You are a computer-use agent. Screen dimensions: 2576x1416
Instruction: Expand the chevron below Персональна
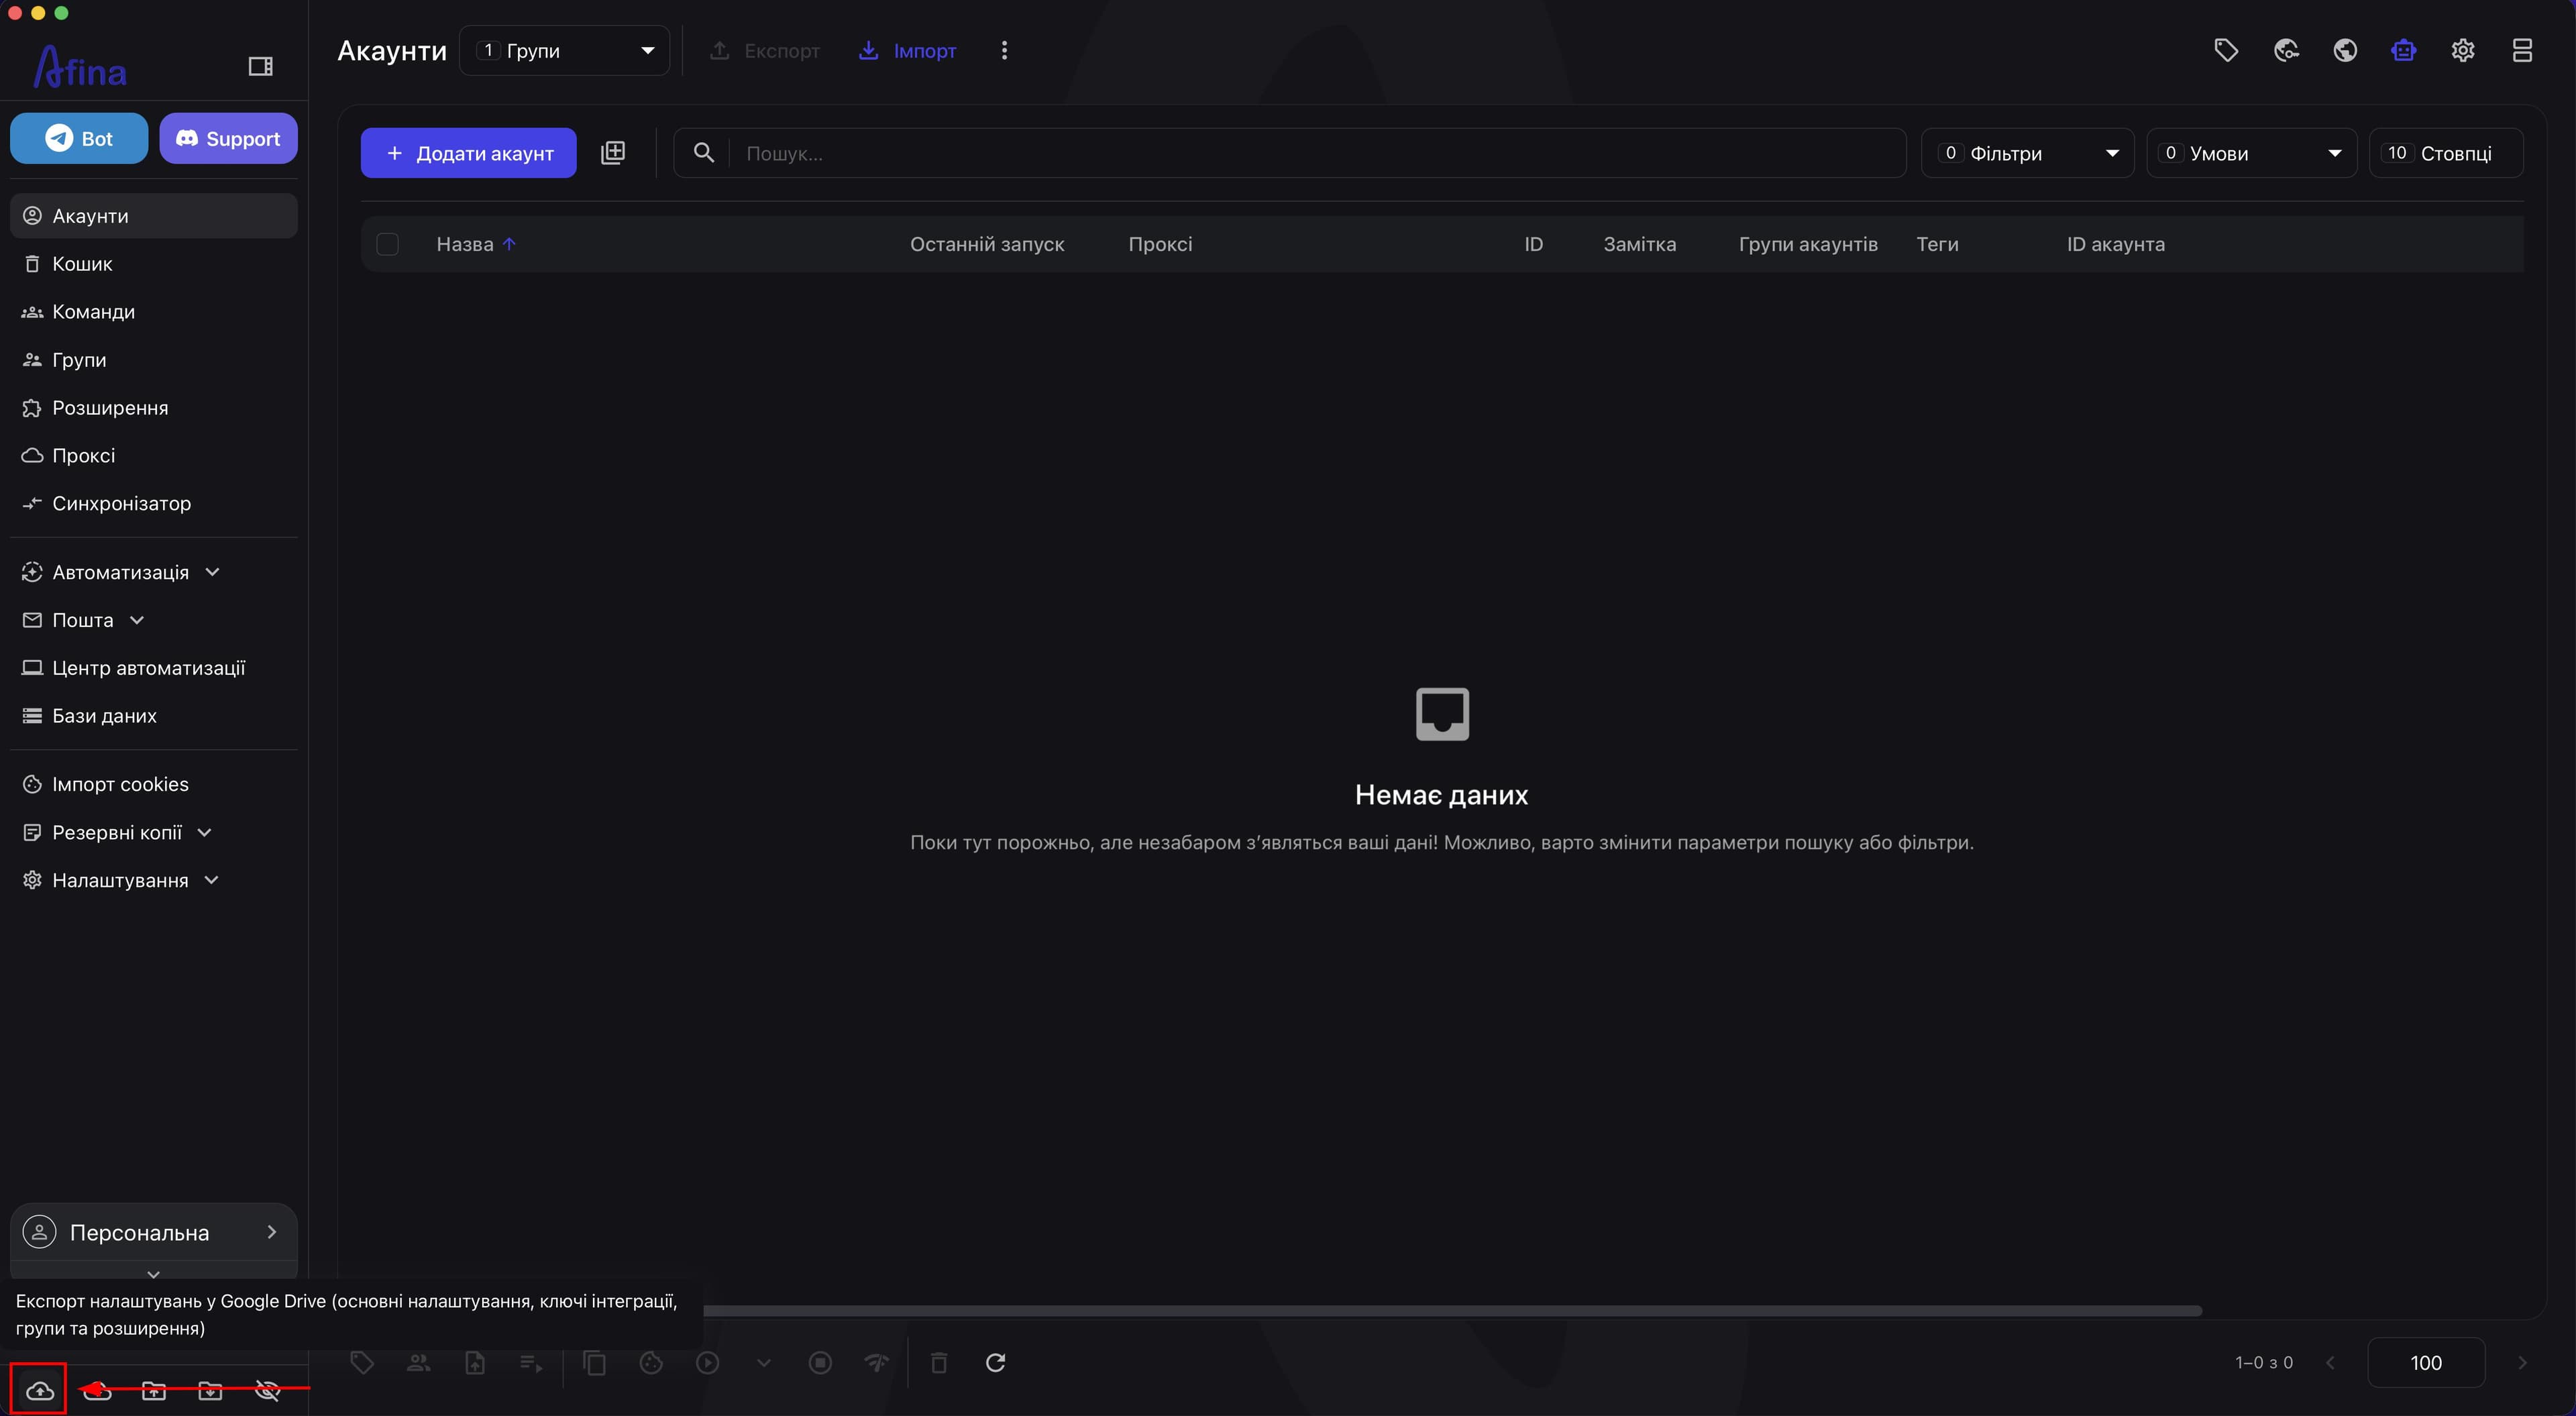(153, 1274)
